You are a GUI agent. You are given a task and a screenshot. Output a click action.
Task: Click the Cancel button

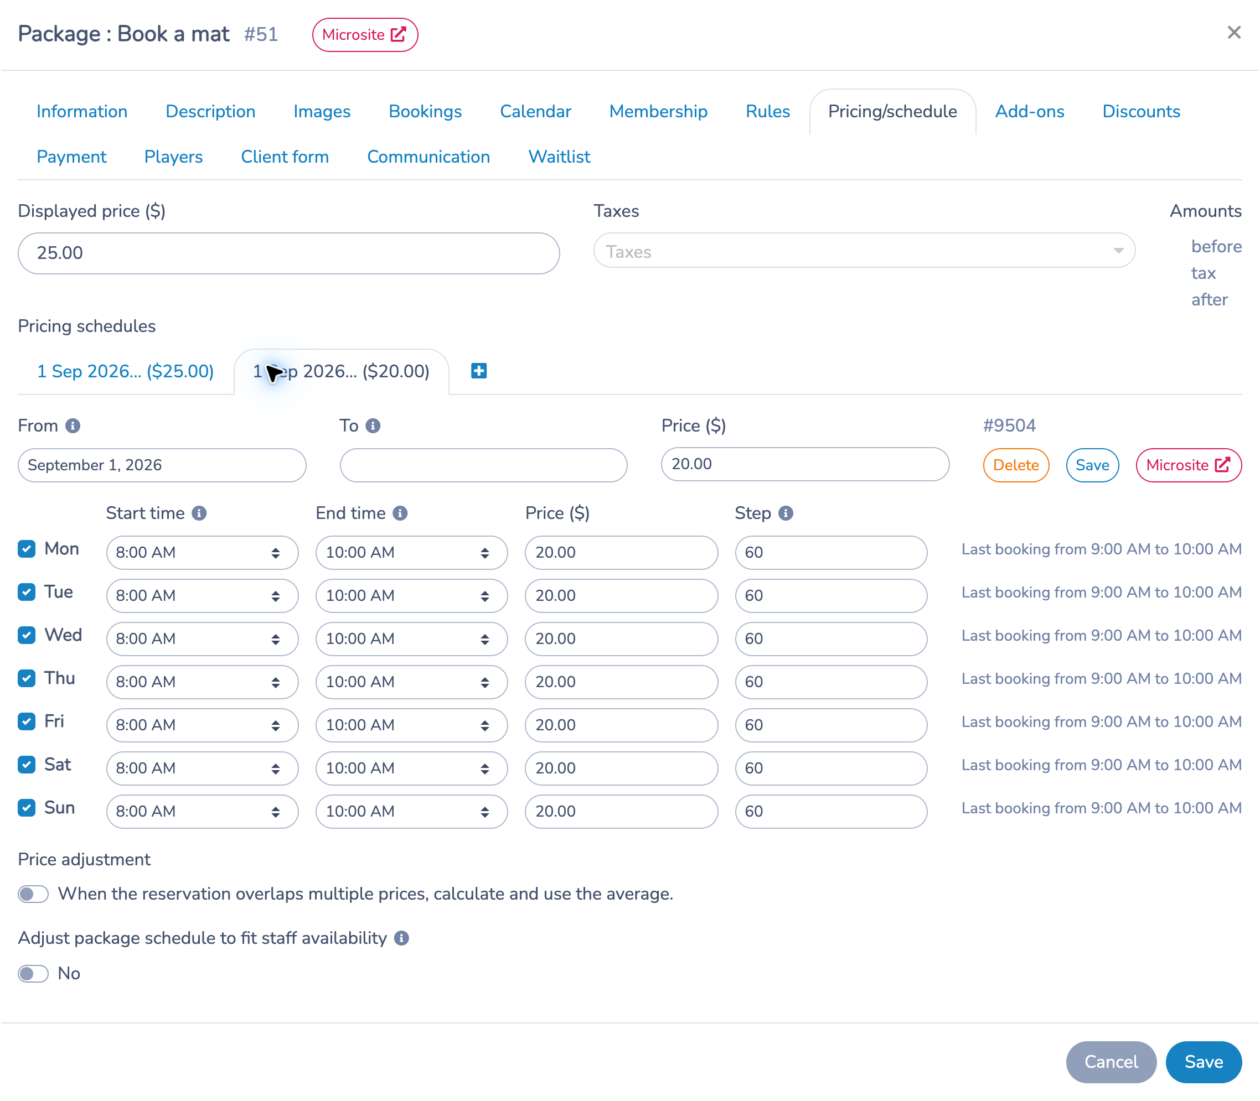pyautogui.click(x=1111, y=1062)
